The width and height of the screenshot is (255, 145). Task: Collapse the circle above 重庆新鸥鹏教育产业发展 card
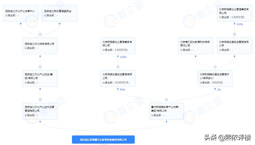tap(166, 100)
